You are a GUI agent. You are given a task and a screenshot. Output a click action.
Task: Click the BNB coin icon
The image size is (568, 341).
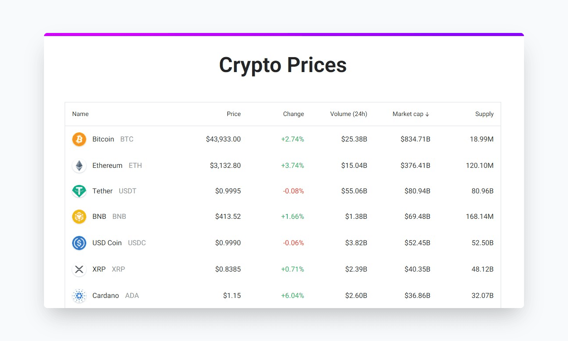(79, 217)
